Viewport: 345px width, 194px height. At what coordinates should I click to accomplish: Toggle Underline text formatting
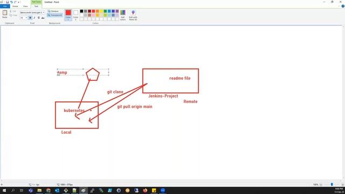pyautogui.click(x=38, y=18)
